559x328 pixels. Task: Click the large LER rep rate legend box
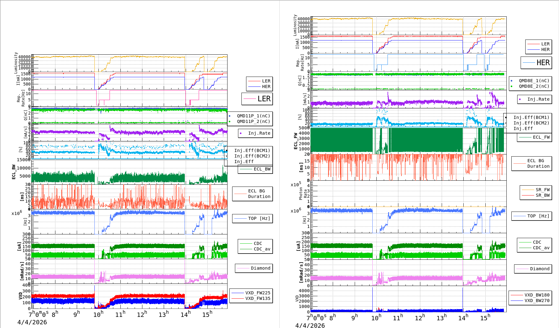(x=257, y=99)
